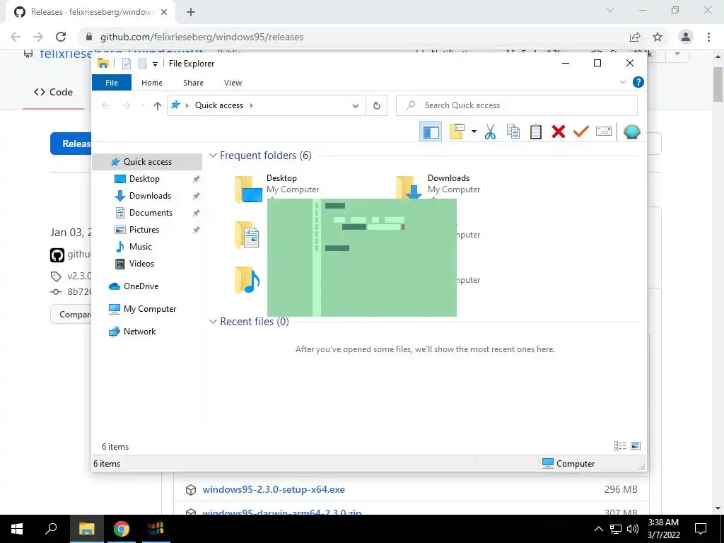Open File Explorer help icon

[x=638, y=82]
